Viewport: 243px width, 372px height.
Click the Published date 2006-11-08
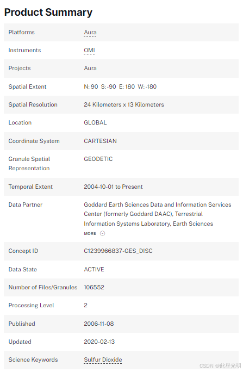coord(98,324)
